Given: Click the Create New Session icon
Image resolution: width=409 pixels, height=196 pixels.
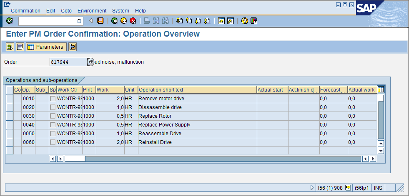Looking at the screenshot, I should [x=221, y=21].
